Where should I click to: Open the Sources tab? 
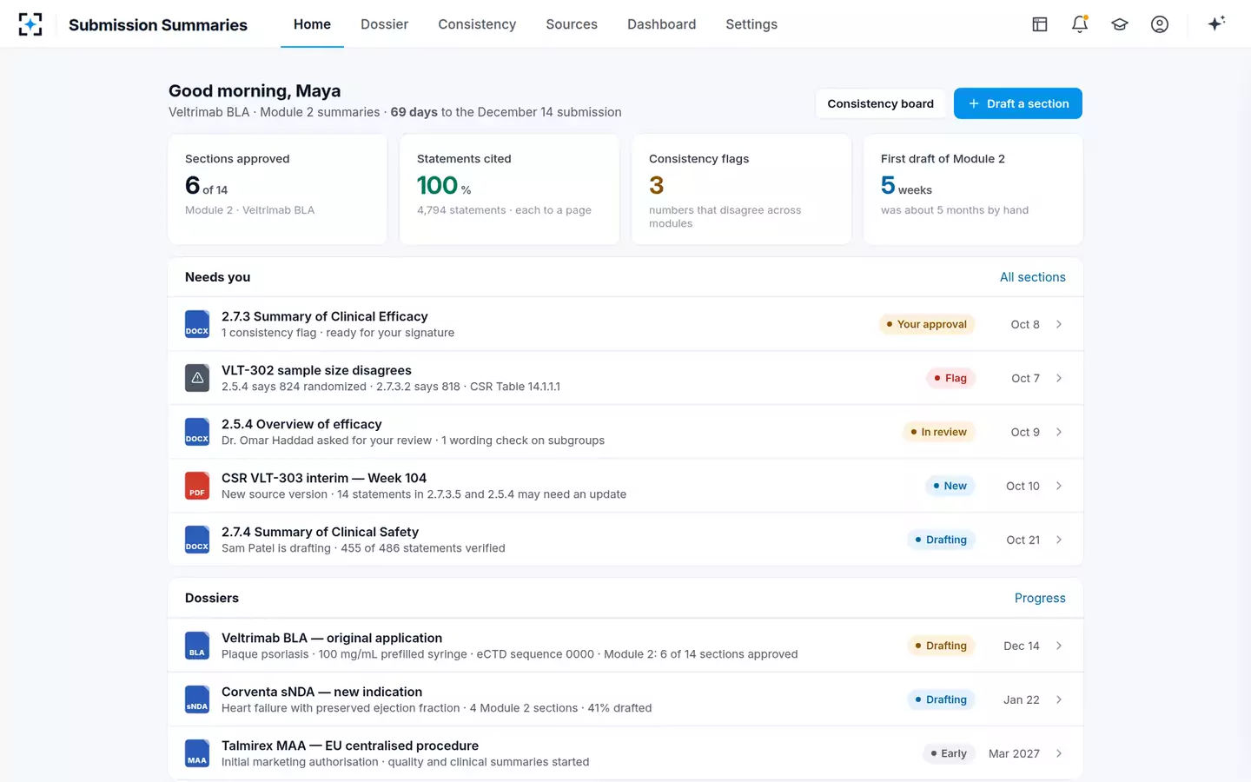pos(572,24)
